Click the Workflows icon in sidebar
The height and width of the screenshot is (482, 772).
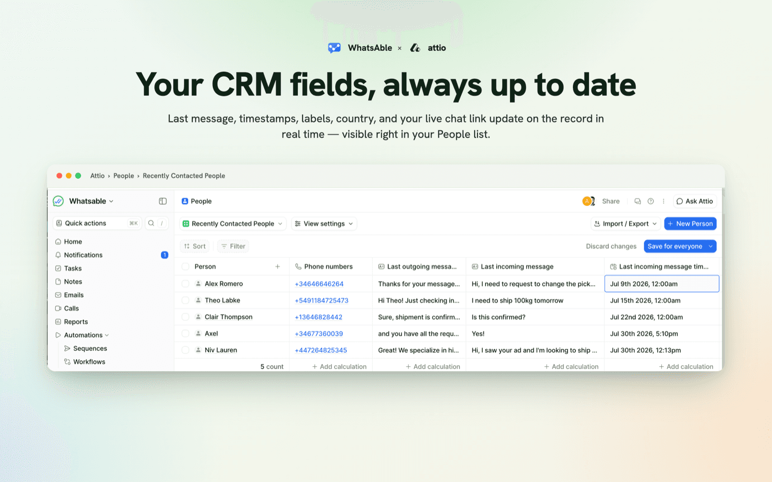coord(67,362)
